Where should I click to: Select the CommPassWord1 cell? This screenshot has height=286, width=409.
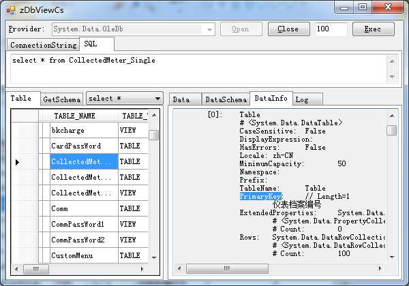(84, 224)
